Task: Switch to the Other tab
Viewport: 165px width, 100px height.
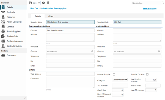Action: click(51, 16)
